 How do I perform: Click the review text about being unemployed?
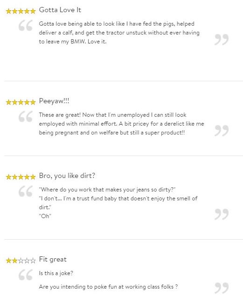121,124
